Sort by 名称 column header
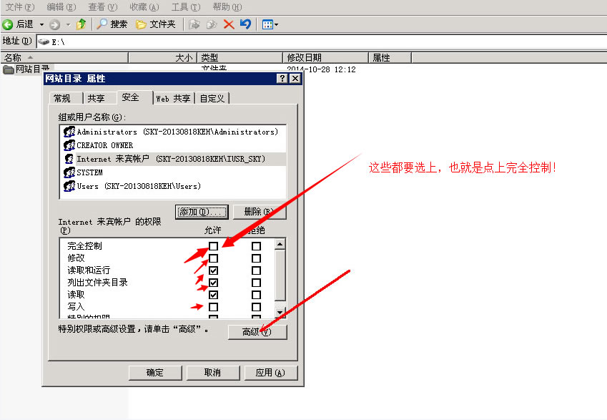 (x=64, y=58)
